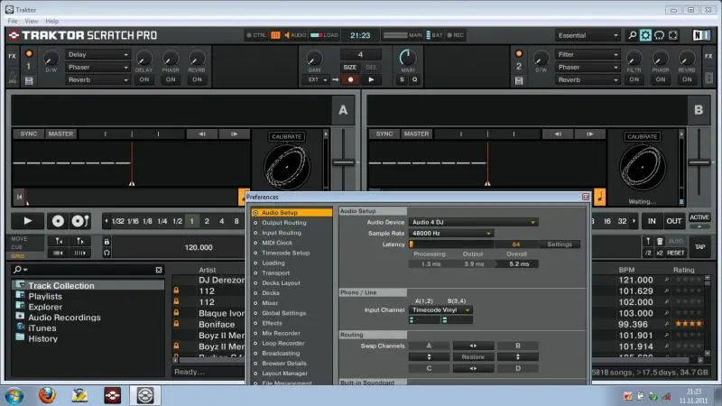
Task: Toggle MASTER on Deck B
Action: (x=417, y=134)
